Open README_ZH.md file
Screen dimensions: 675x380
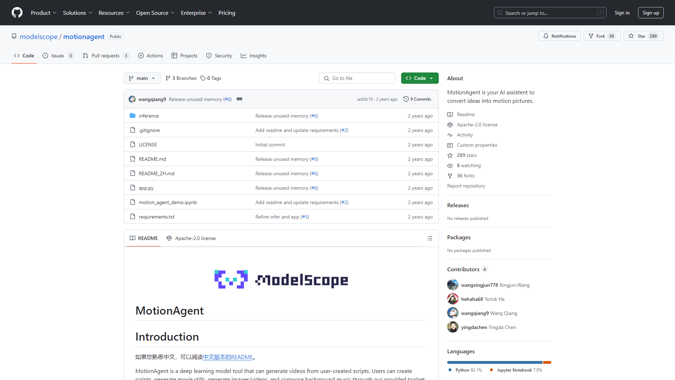pos(156,173)
